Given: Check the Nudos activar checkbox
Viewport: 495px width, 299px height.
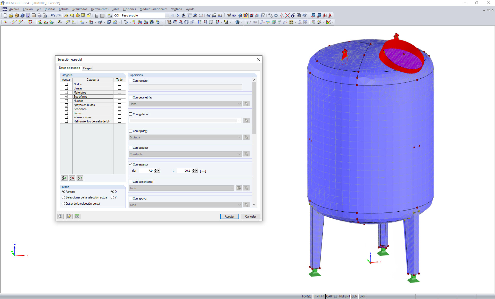Looking at the screenshot, I should pos(67,84).
